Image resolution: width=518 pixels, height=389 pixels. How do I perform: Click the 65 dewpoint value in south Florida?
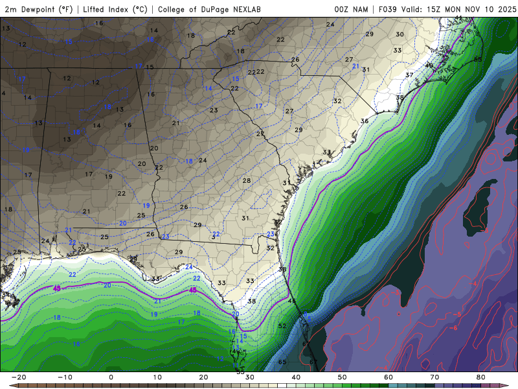(282, 362)
